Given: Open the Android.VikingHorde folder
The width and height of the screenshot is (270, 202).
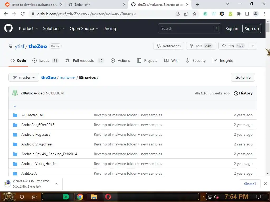Looking at the screenshot, I should (x=38, y=164).
